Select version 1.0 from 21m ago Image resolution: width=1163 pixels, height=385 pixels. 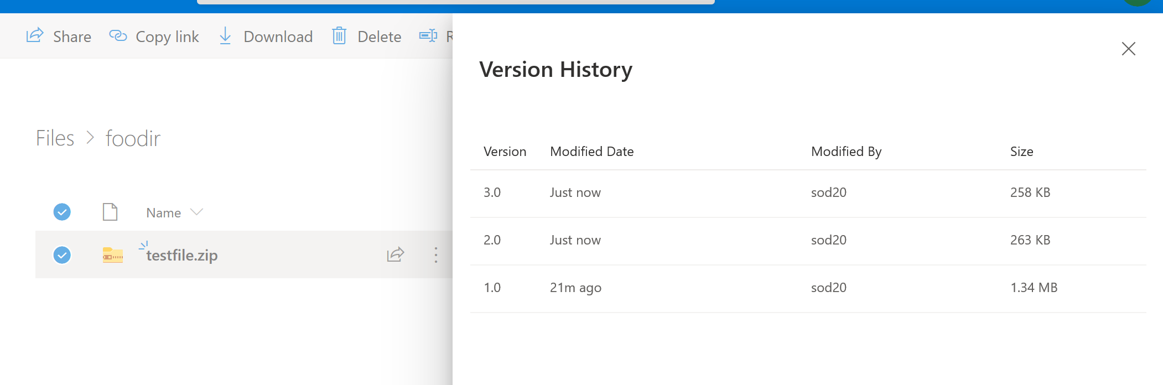(492, 288)
